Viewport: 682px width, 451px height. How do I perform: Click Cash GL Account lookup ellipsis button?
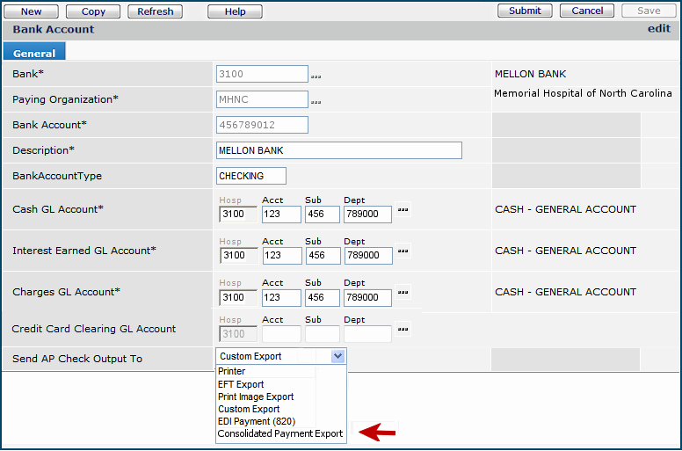pos(403,210)
